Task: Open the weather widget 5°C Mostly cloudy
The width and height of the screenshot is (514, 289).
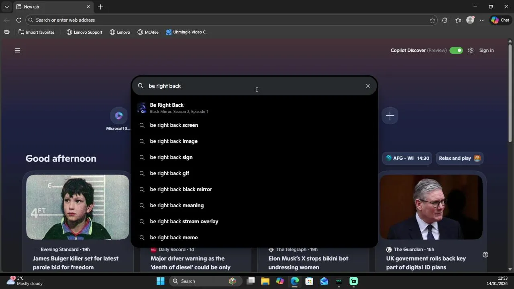Action: pyautogui.click(x=25, y=281)
